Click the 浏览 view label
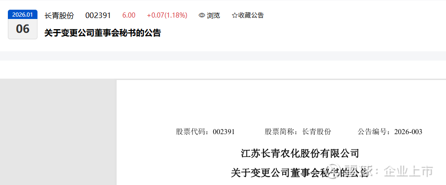446x185 pixels. (x=213, y=15)
